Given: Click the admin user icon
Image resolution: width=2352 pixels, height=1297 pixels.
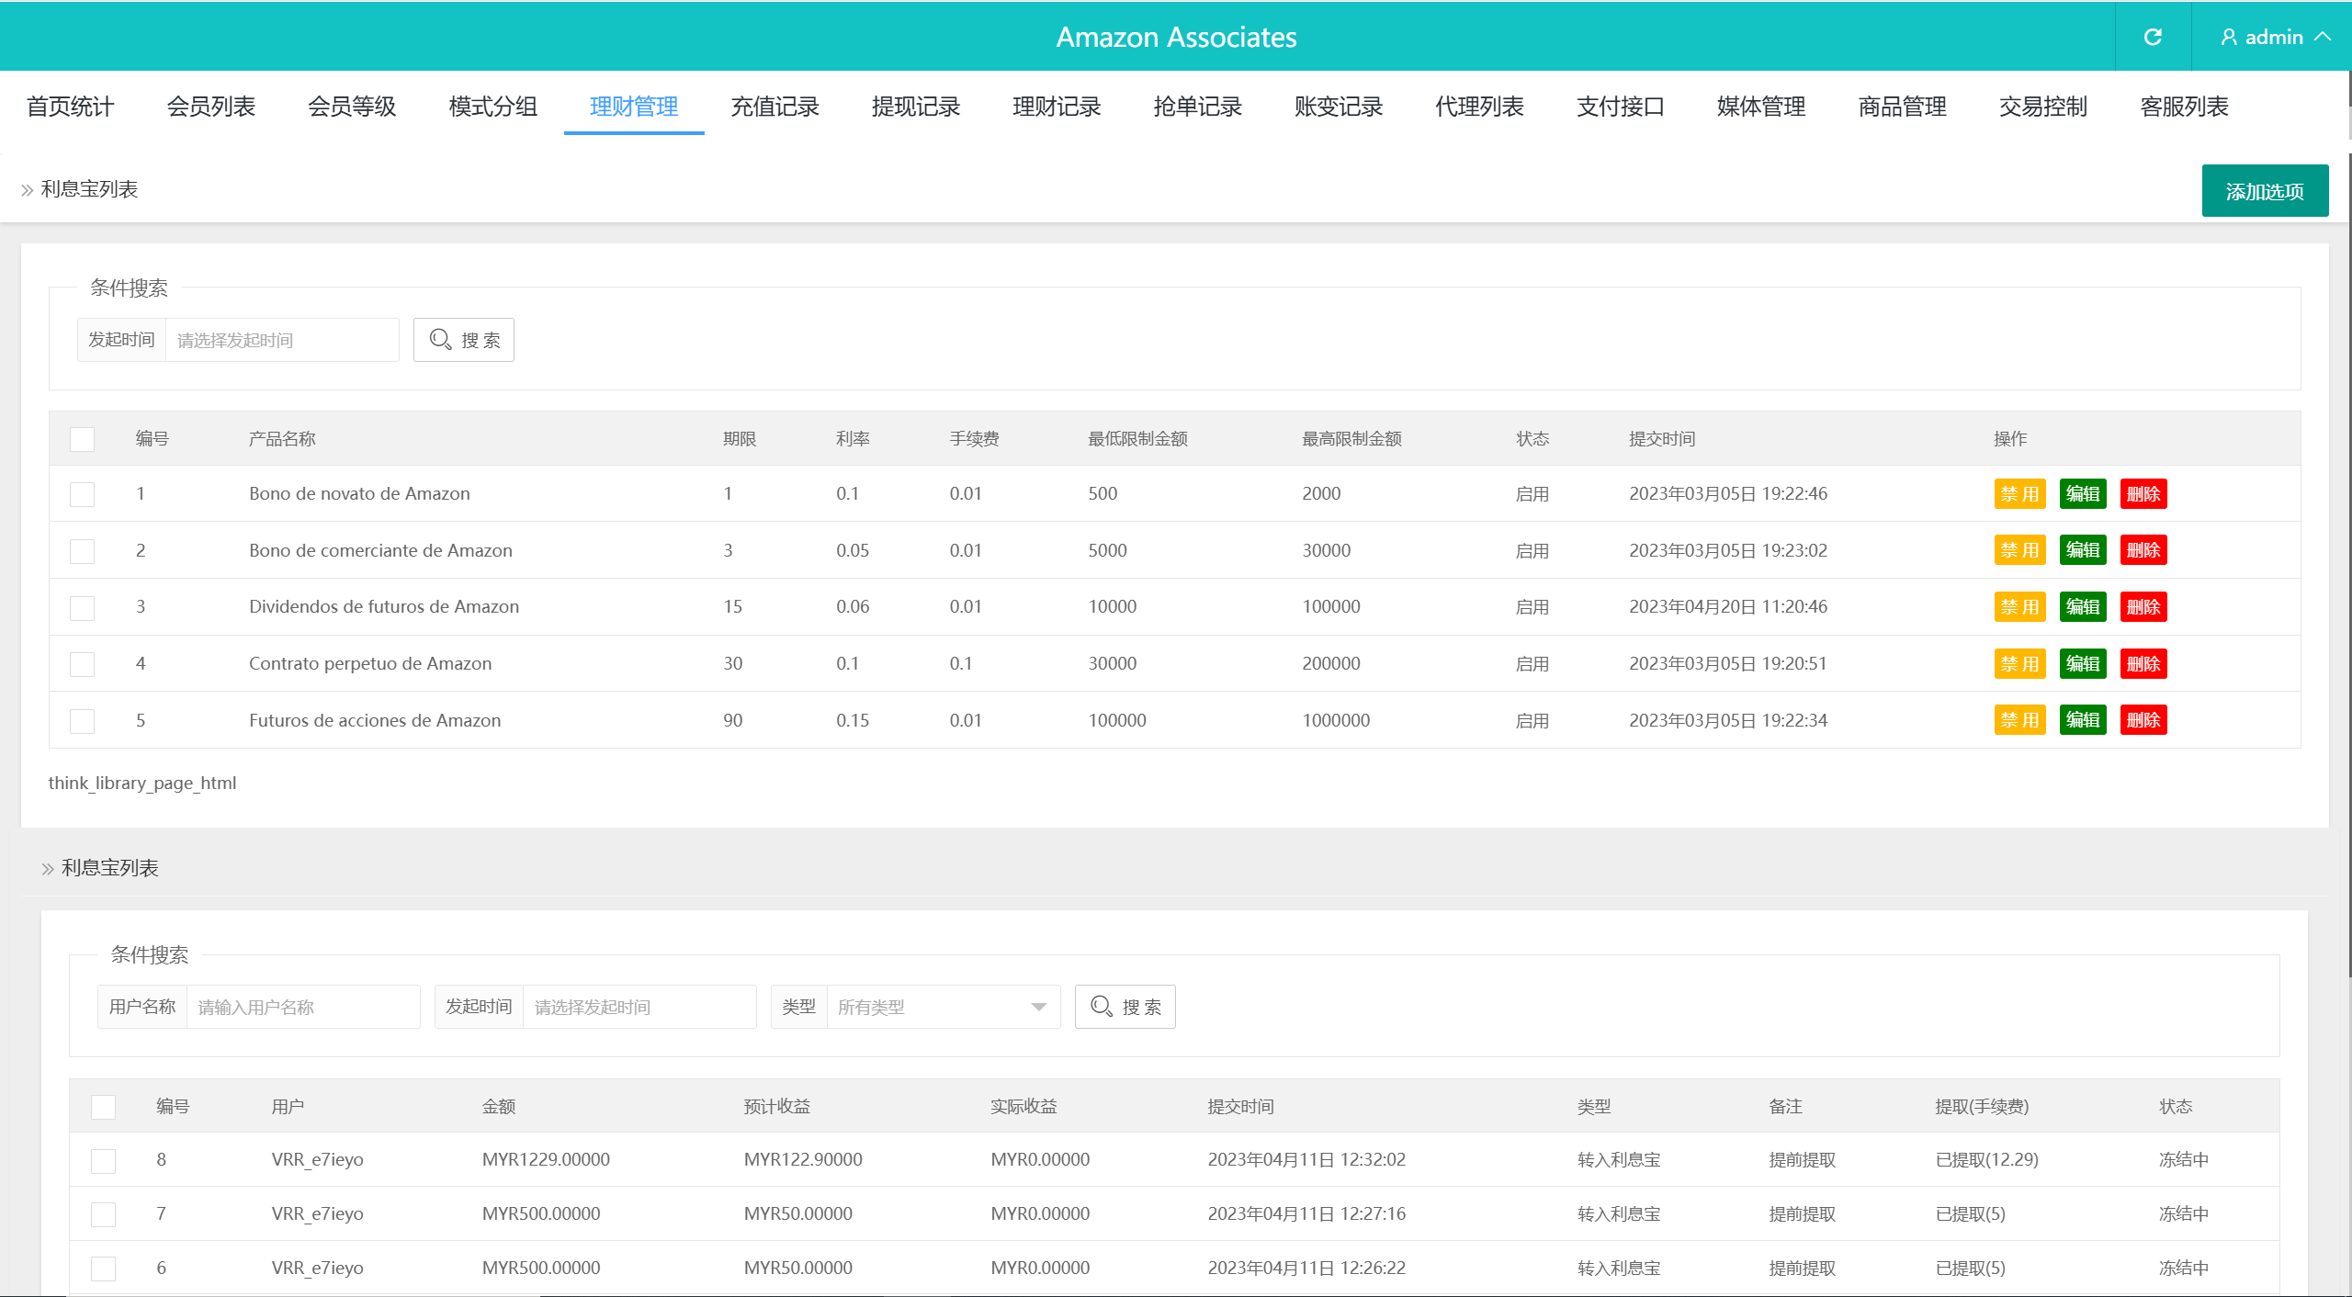Looking at the screenshot, I should click(2229, 37).
